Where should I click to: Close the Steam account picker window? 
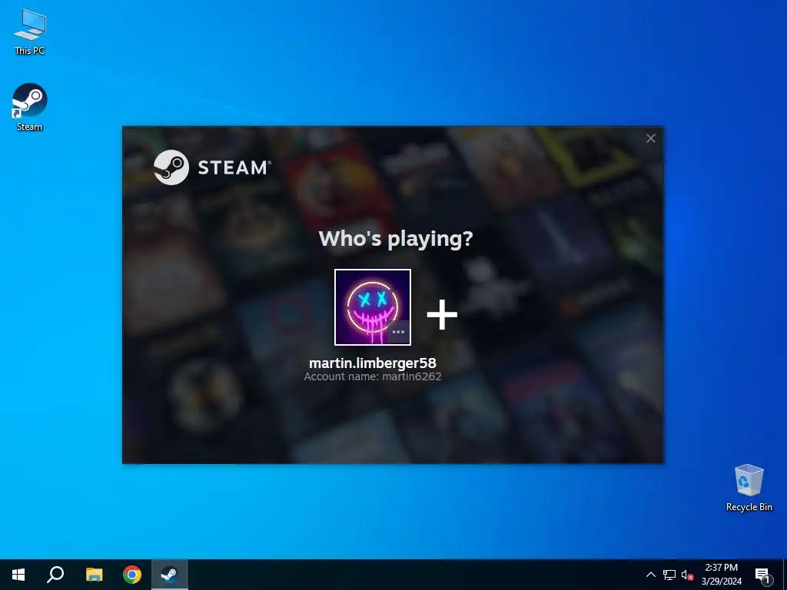pos(650,138)
